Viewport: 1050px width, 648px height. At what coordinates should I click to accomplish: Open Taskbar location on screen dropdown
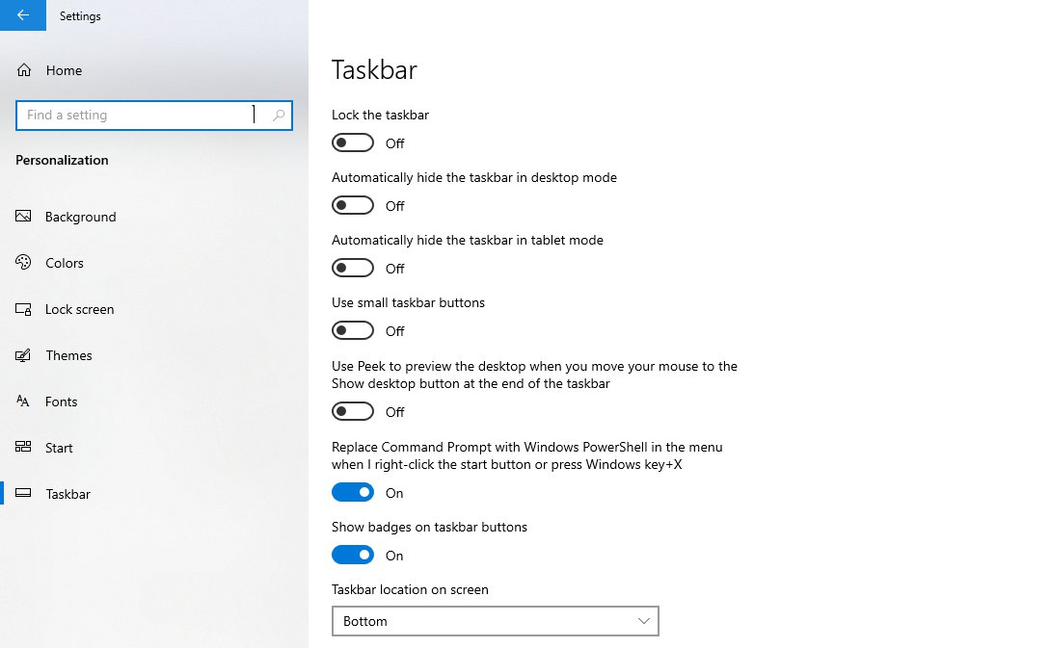(495, 621)
